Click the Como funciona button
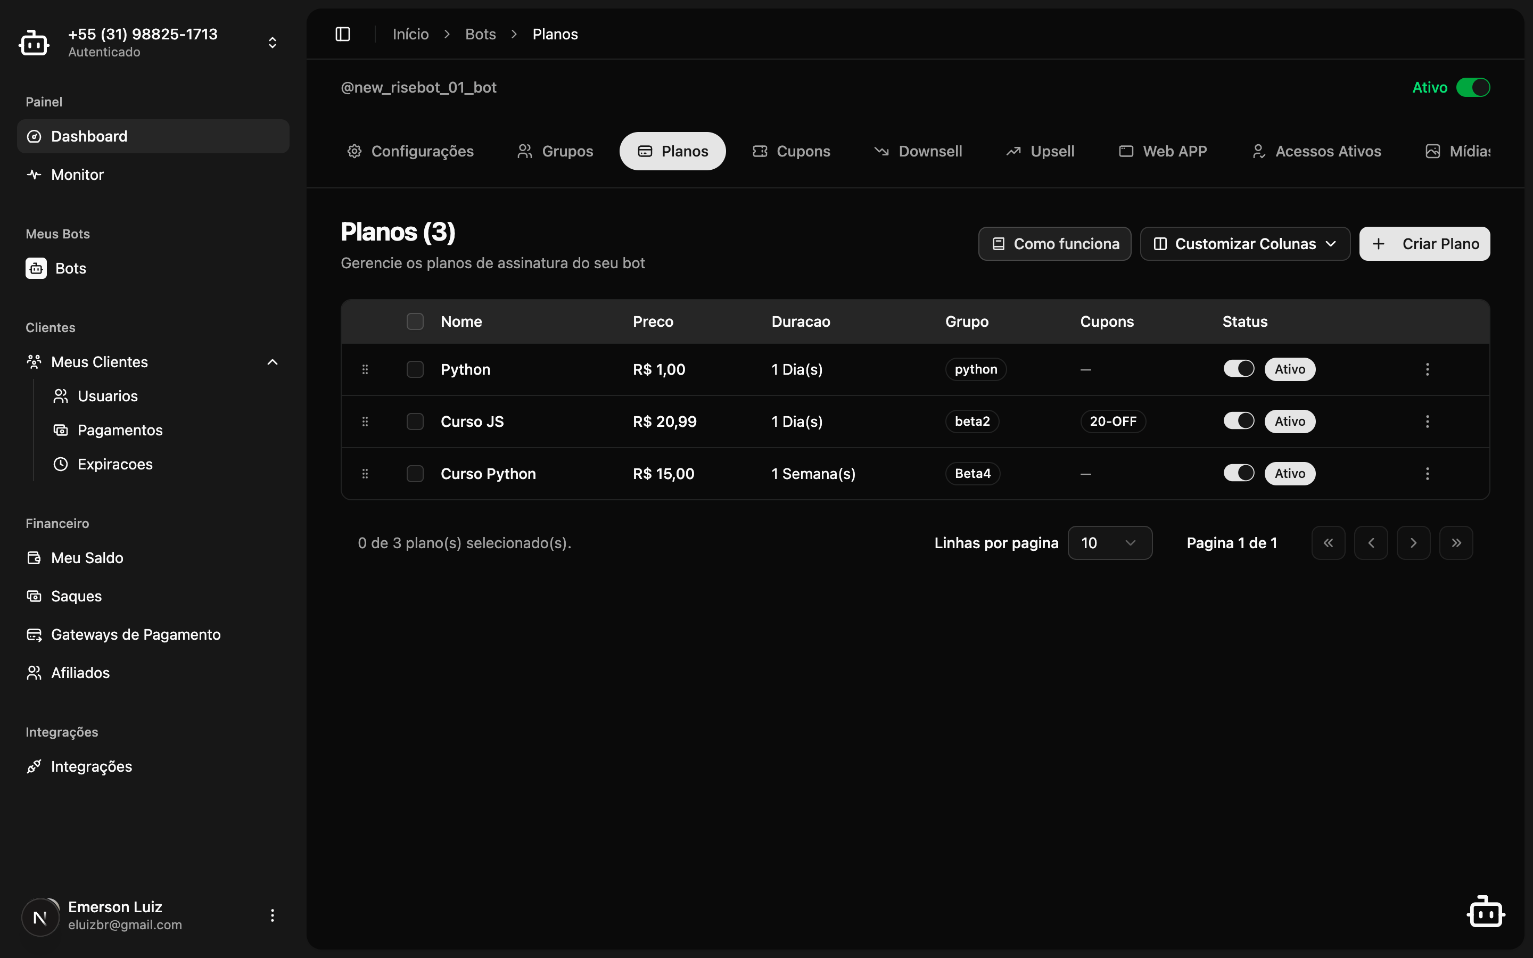Viewport: 1533px width, 958px height. pos(1054,244)
